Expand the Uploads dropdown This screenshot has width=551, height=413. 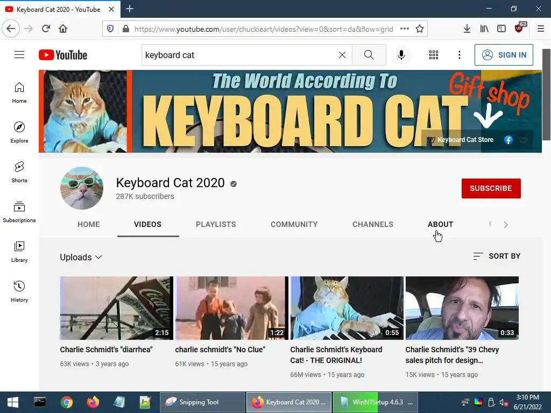pos(81,257)
